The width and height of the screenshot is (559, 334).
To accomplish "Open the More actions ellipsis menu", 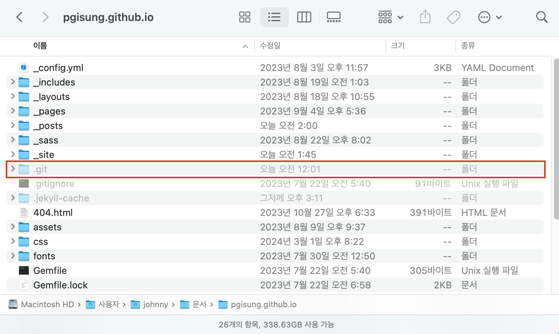I will point(490,17).
